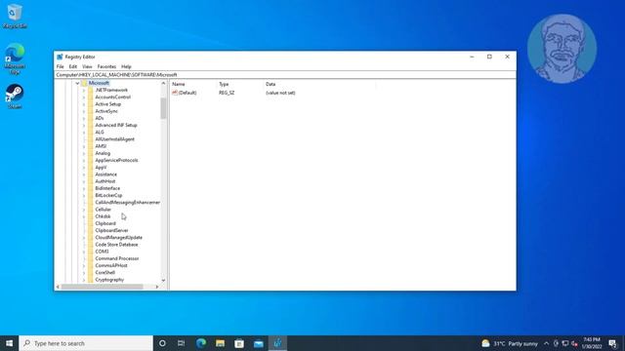Expand the Active Setup key
Image resolution: width=625 pixels, height=351 pixels.
click(84, 104)
